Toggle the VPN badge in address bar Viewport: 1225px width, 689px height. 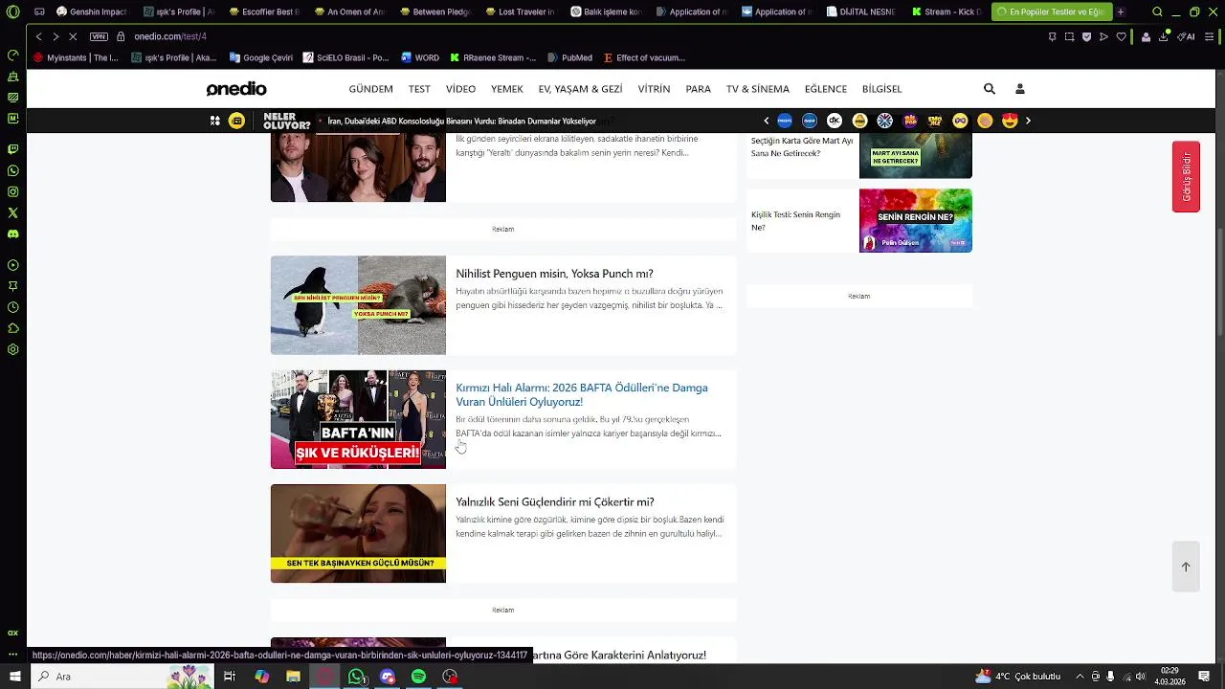pos(99,36)
